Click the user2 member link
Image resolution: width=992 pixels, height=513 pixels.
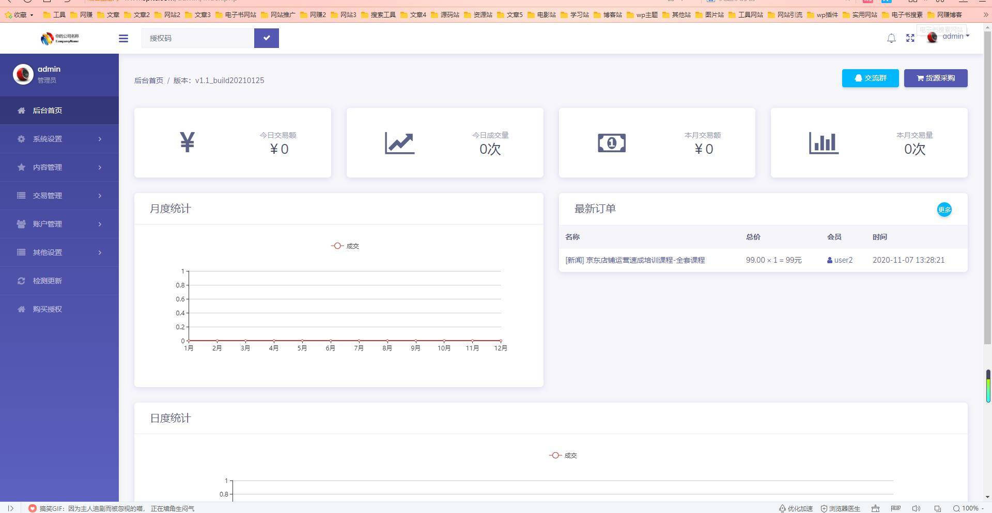tap(840, 260)
